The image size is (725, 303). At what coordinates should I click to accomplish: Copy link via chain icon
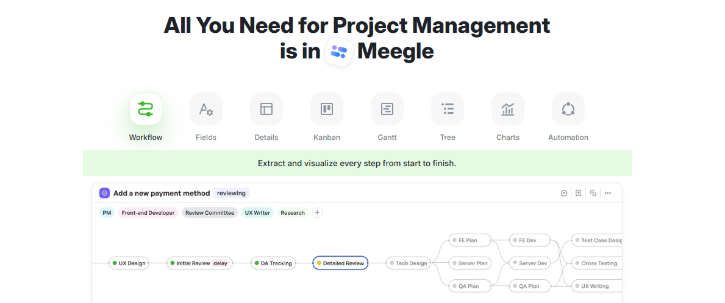click(x=593, y=193)
